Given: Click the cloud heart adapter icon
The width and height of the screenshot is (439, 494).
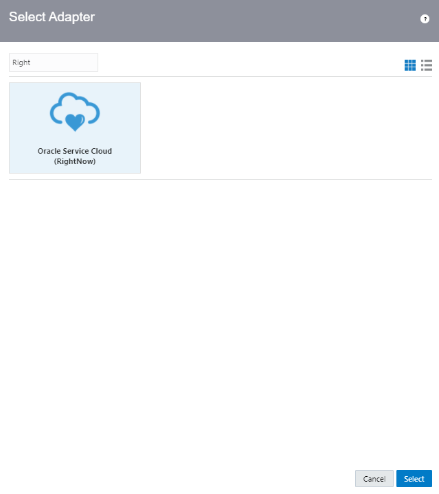Looking at the screenshot, I should [x=75, y=113].
